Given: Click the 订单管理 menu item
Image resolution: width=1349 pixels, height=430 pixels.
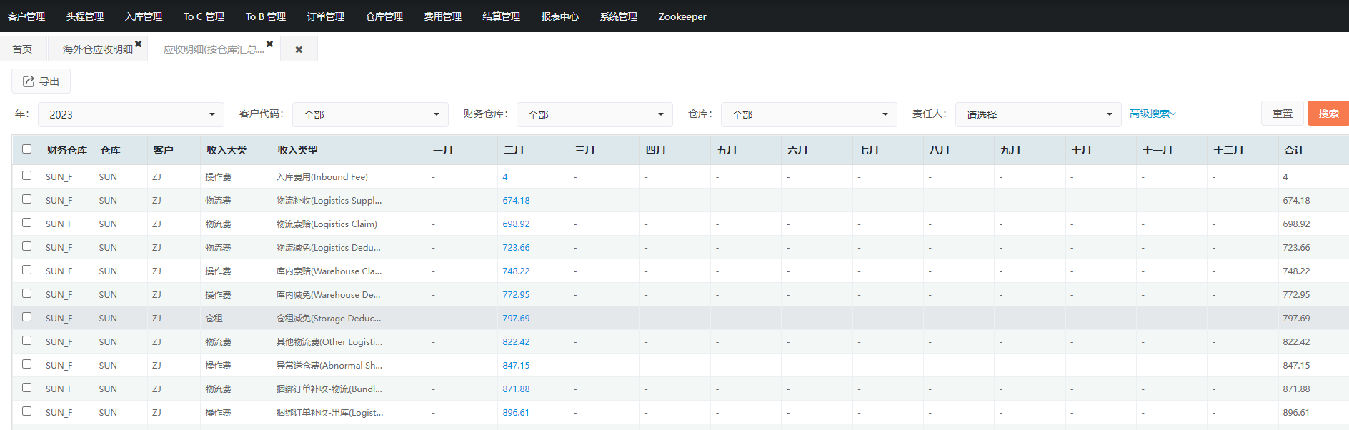Looking at the screenshot, I should coord(326,16).
